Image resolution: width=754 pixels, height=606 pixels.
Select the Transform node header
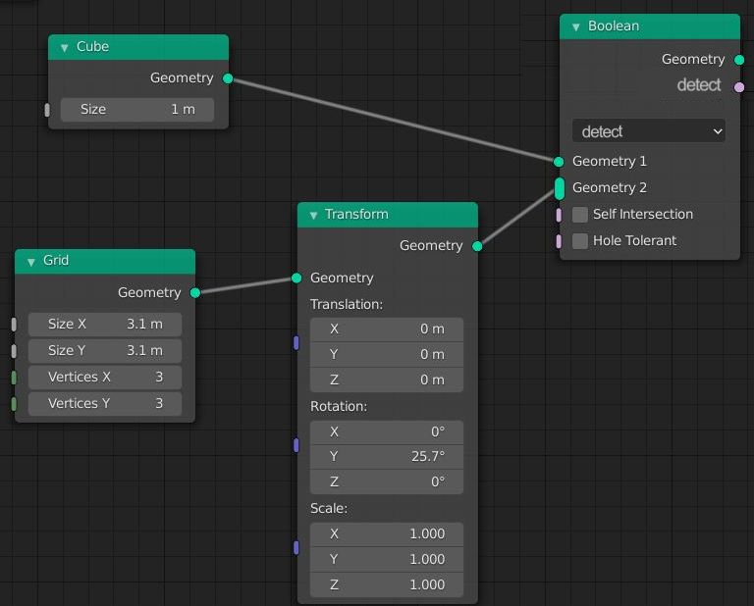[388, 215]
